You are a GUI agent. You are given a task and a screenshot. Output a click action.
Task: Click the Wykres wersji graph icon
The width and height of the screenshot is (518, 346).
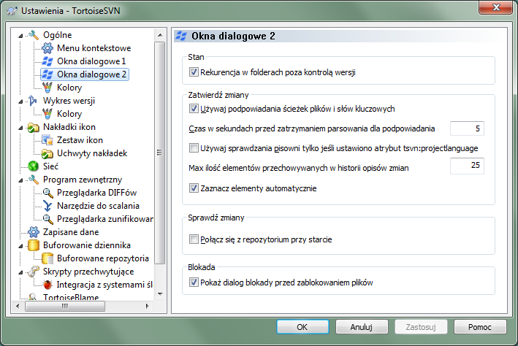click(33, 101)
